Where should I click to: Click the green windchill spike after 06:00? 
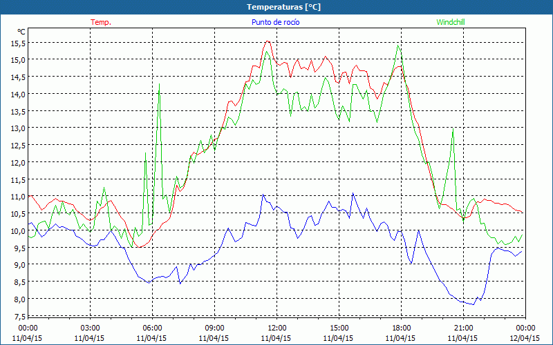point(160,84)
